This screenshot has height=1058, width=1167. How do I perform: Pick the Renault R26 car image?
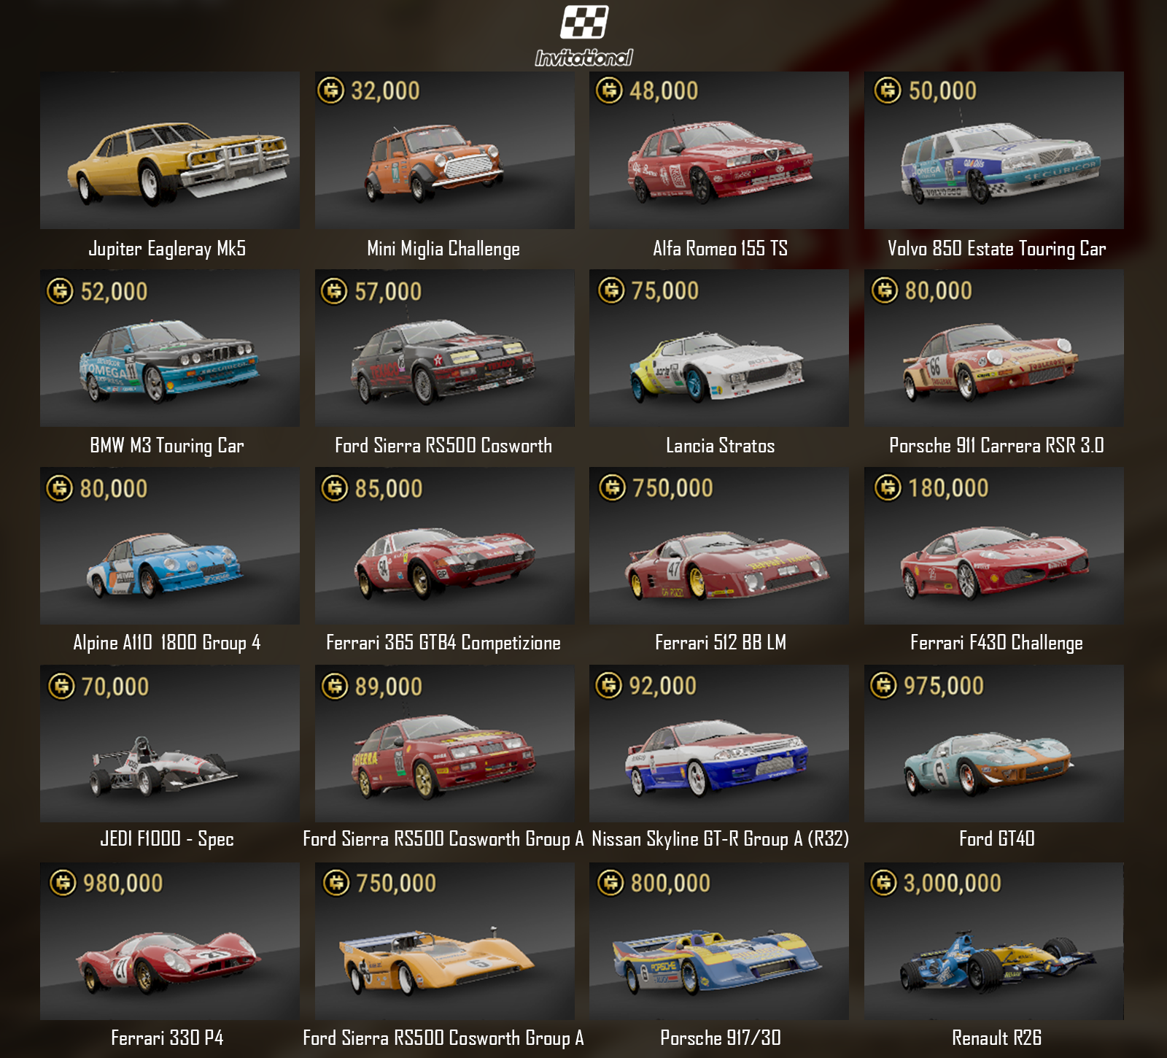(x=994, y=941)
